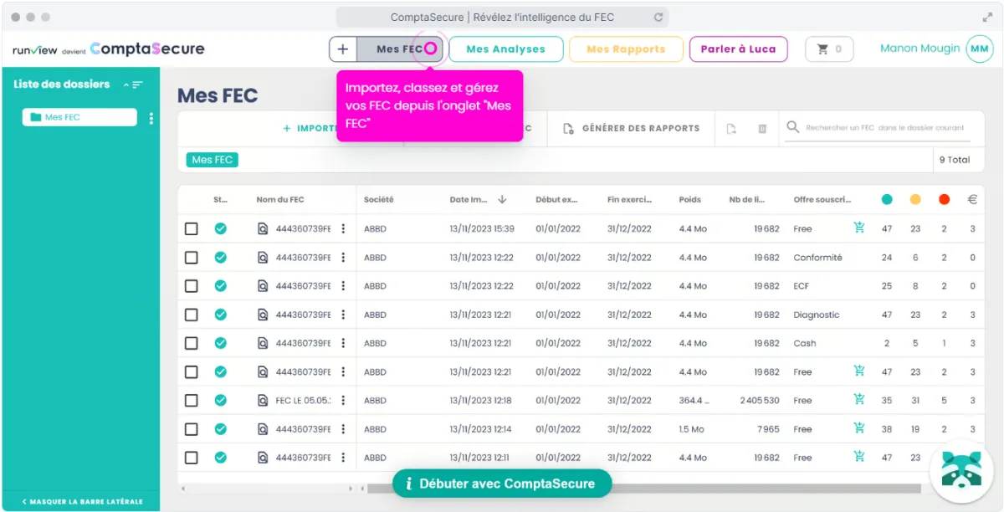Click the move-file icon in the toolbar
1004x512 pixels.
tap(731, 129)
